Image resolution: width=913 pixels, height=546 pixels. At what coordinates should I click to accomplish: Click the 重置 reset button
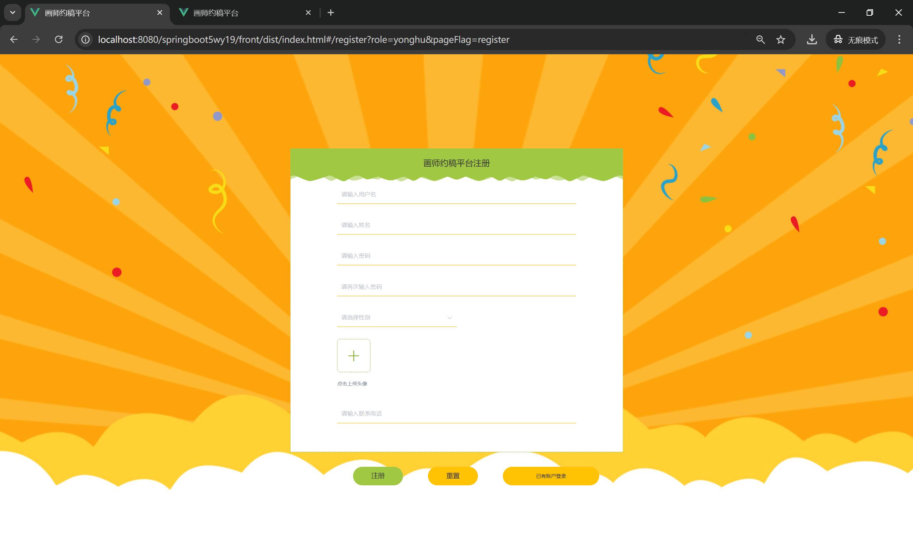[x=453, y=476]
